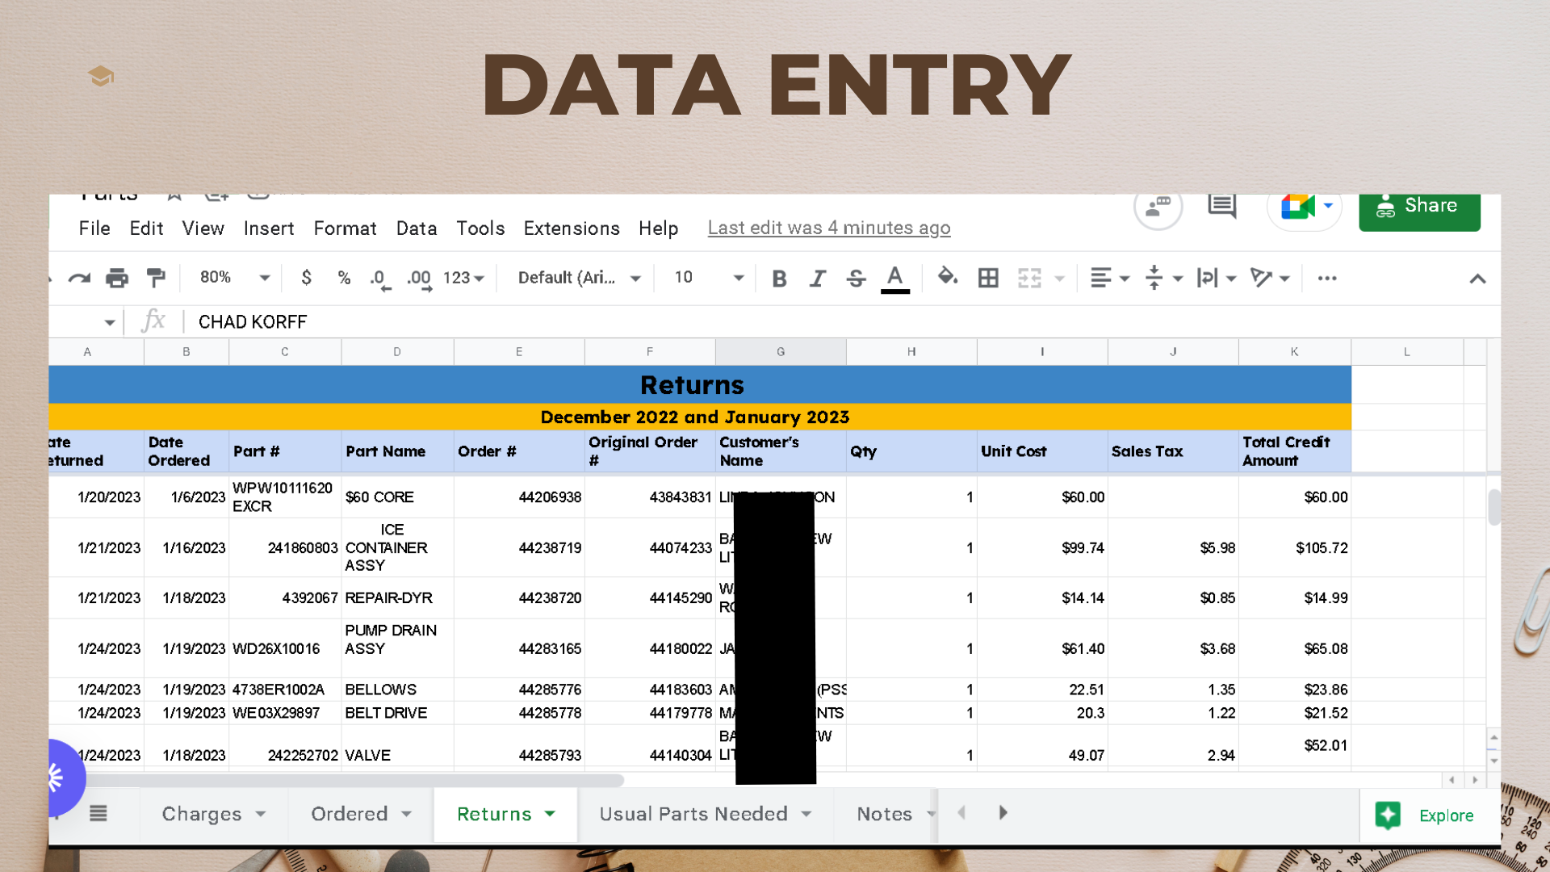Open the text color picker
The width and height of the screenshot is (1550, 872).
(894, 279)
